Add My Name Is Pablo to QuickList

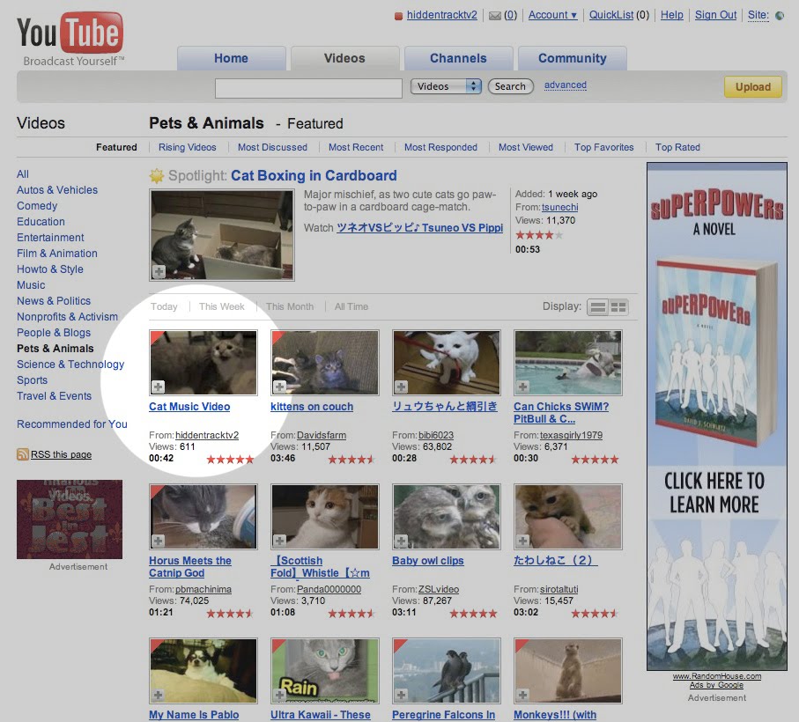[x=158, y=695]
